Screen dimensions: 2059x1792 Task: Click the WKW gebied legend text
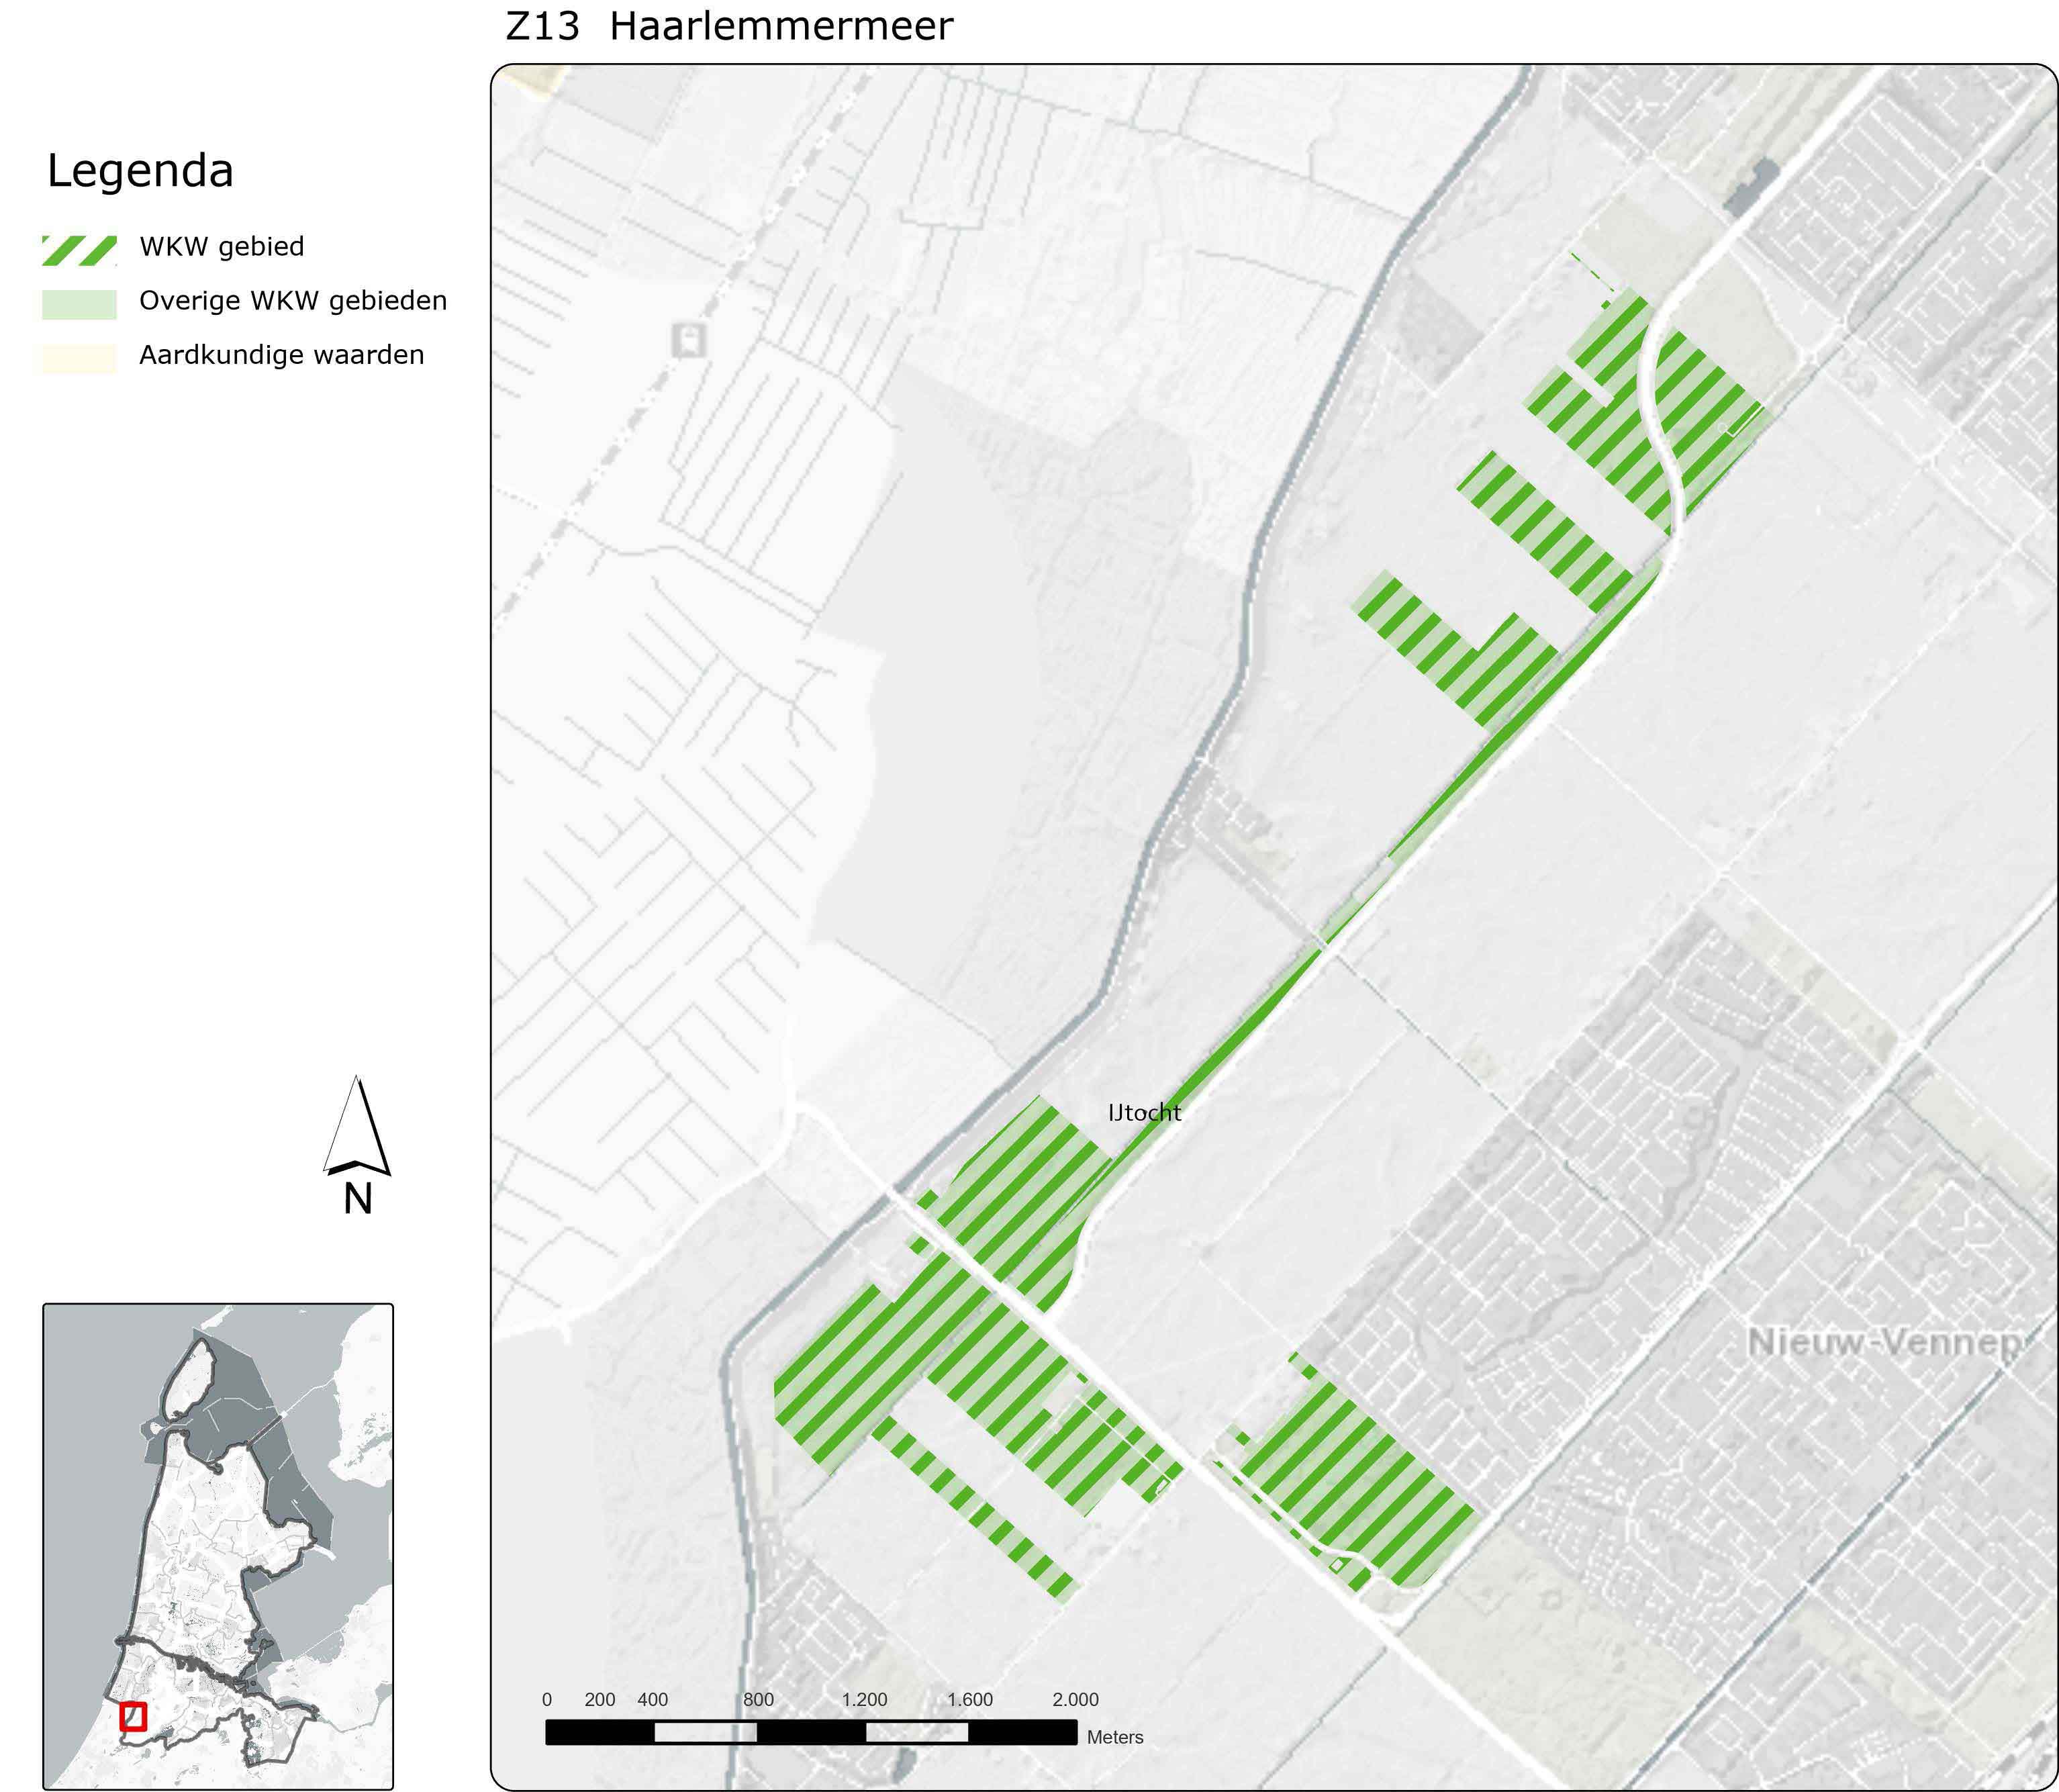221,247
